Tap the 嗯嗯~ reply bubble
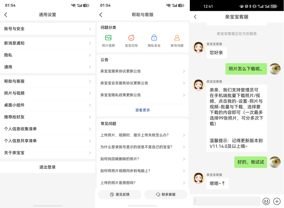 218,183
